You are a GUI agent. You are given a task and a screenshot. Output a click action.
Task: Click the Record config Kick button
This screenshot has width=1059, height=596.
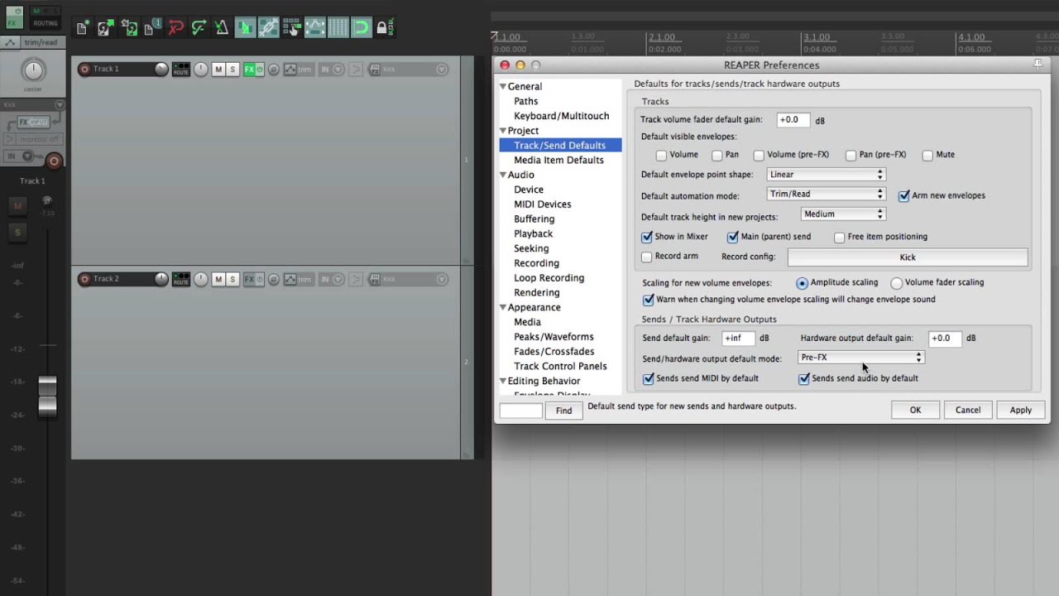(x=908, y=257)
